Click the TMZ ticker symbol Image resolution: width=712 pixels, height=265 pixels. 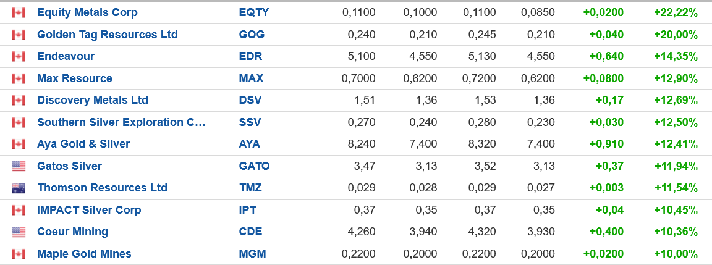click(250, 188)
